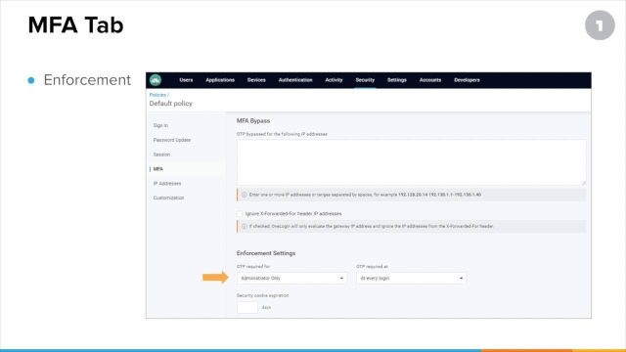Open the Users menu
The image size is (626, 352).
pyautogui.click(x=186, y=80)
